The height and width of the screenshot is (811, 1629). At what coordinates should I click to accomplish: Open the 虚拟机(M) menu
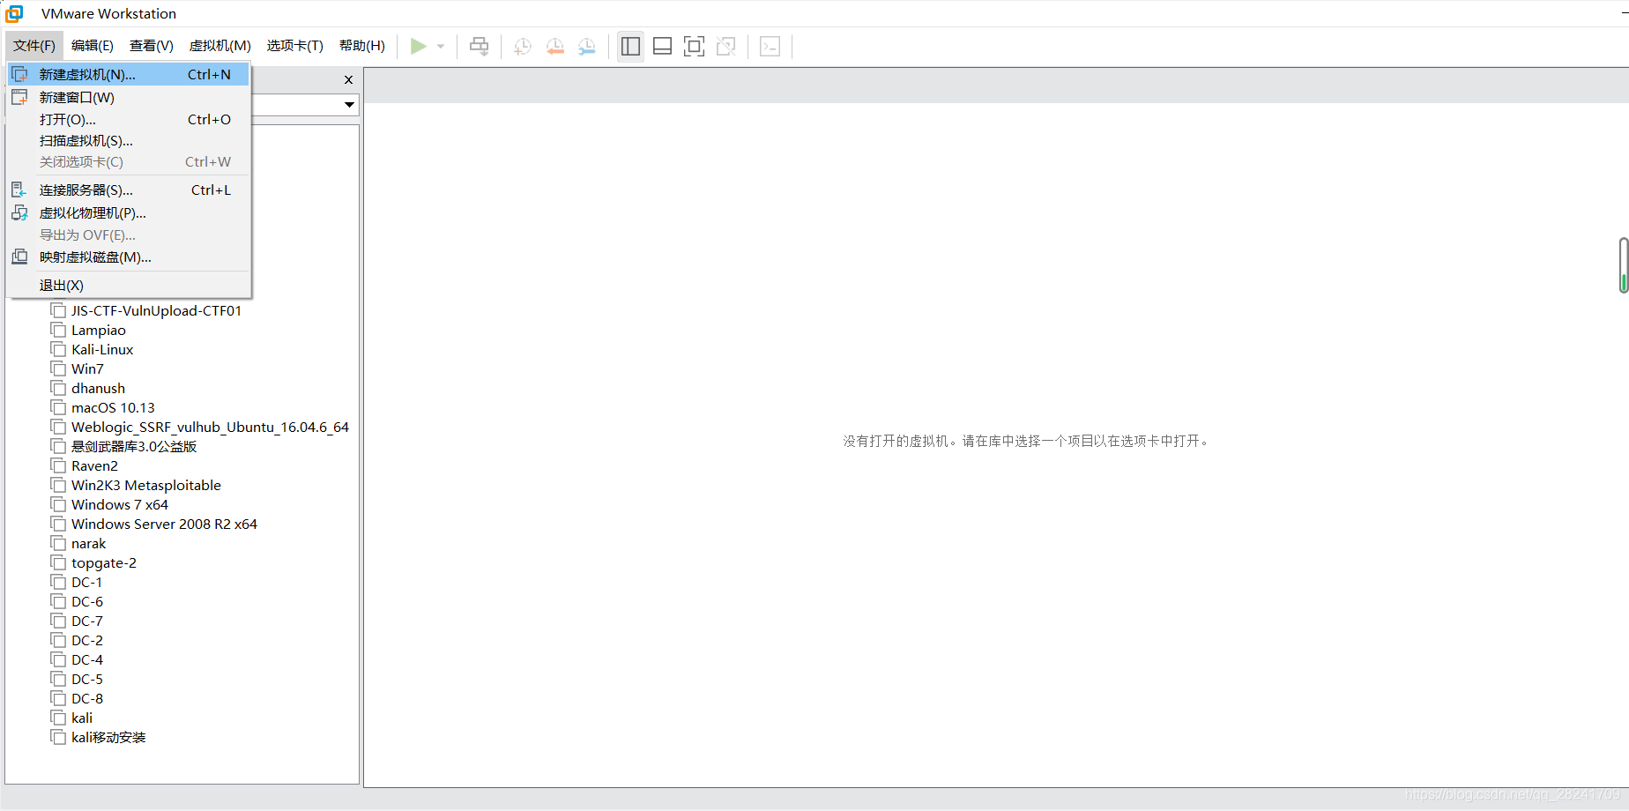(220, 46)
